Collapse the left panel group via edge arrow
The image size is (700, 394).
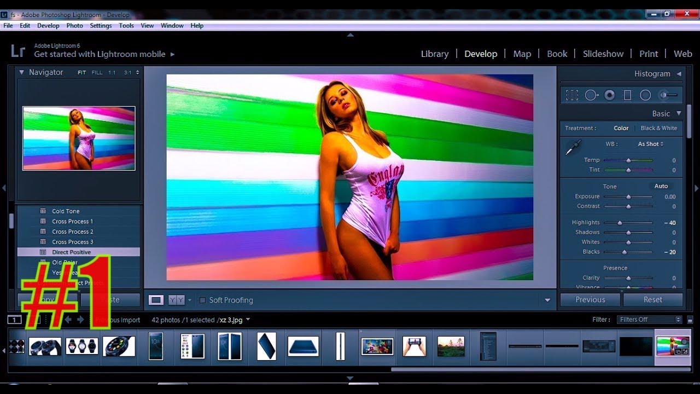point(4,188)
